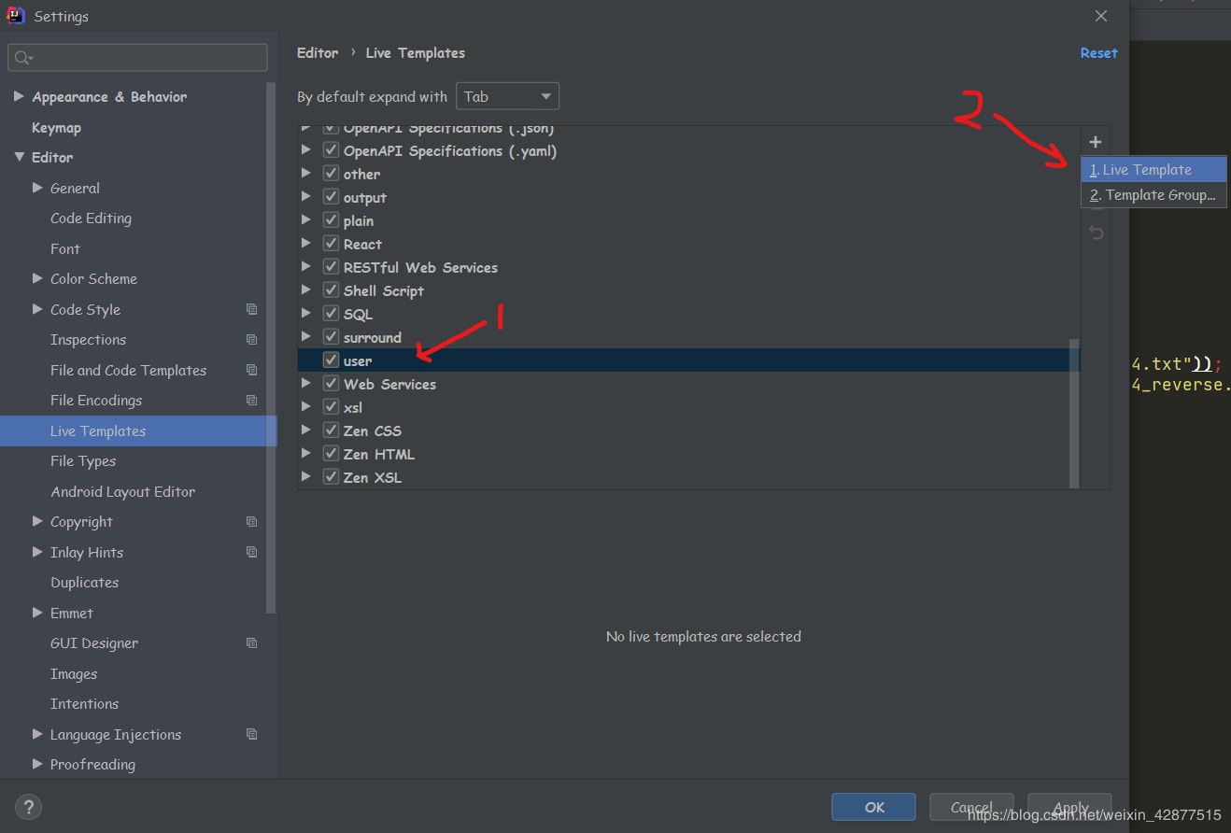Open the Intentions settings page

84,704
